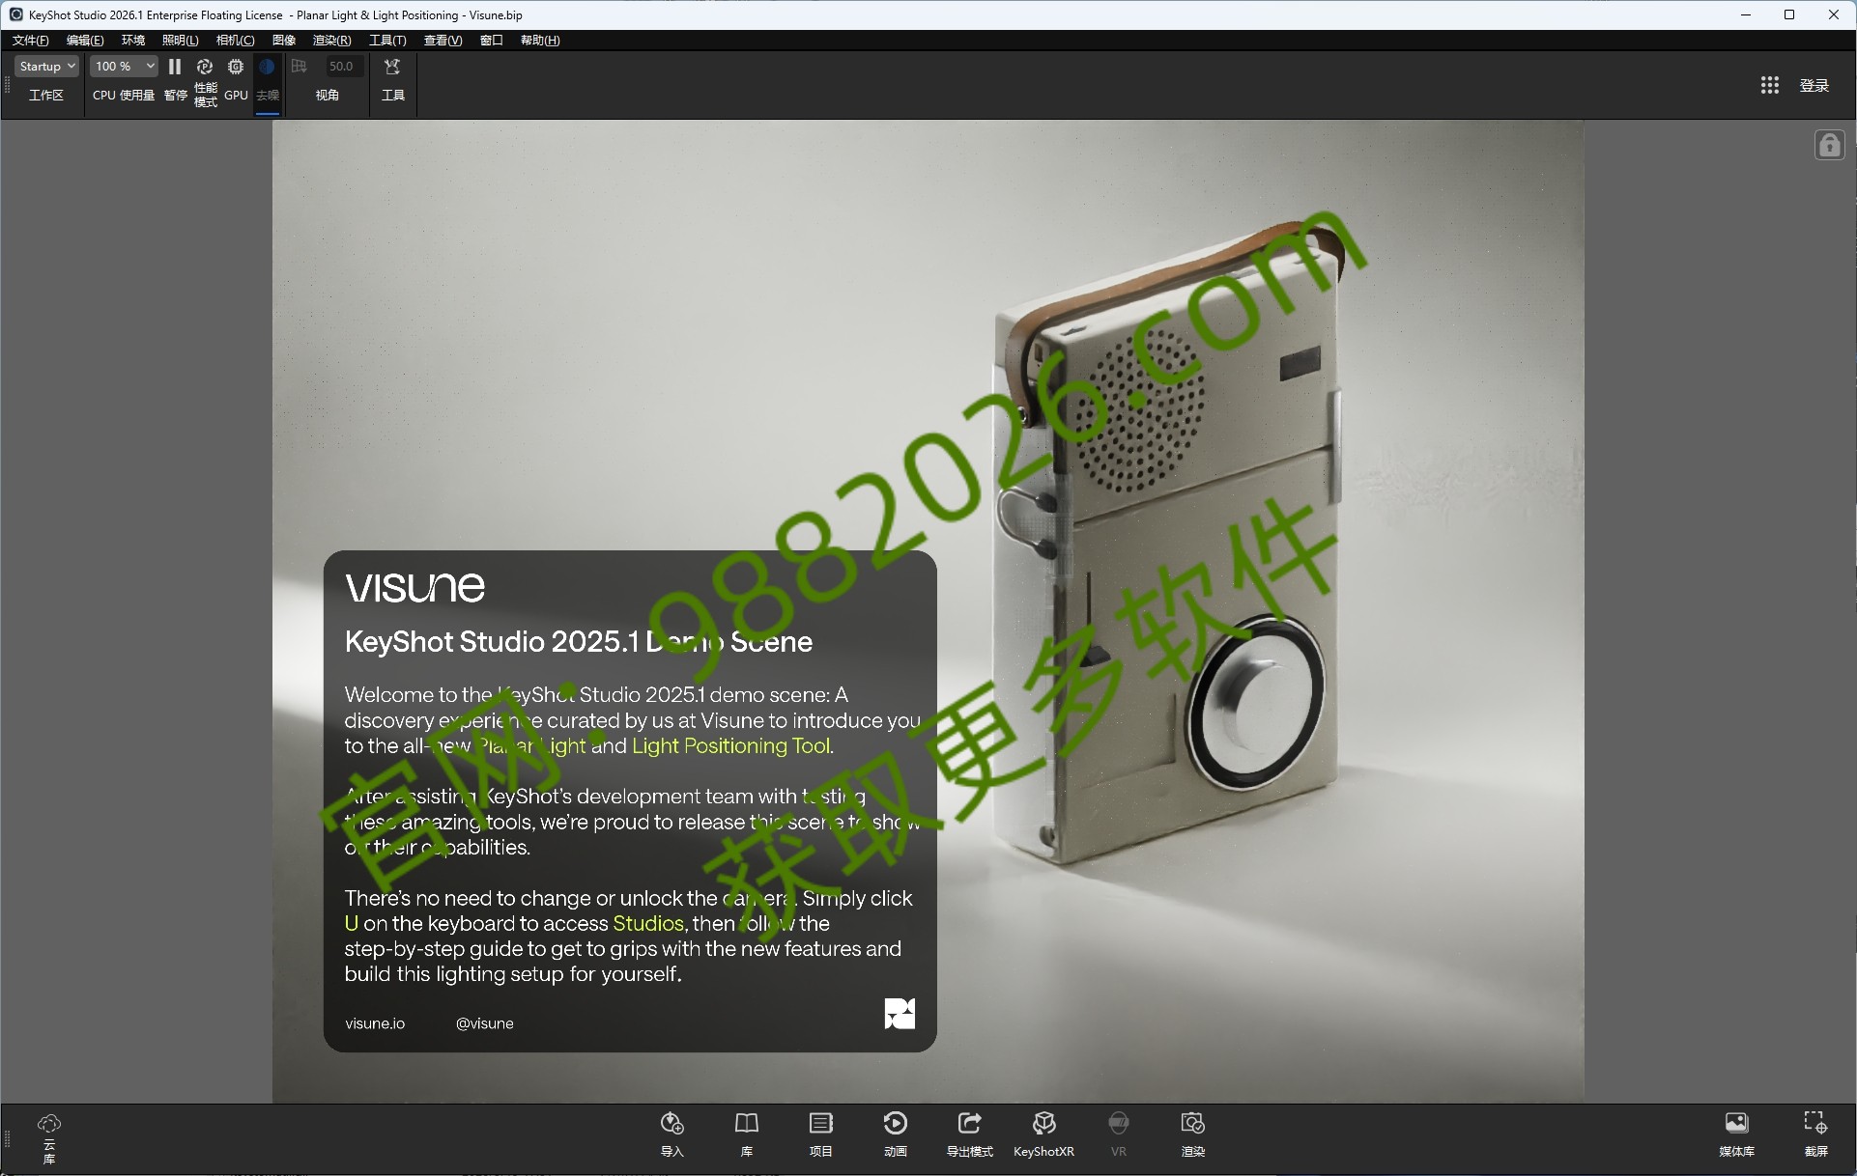Click the visune logo on the info card
This screenshot has height=1176, width=1857.
415,587
